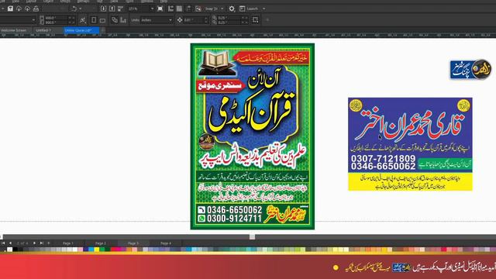Select the Online Quran.cdr tab
This screenshot has height=279, width=496.
[81, 30]
